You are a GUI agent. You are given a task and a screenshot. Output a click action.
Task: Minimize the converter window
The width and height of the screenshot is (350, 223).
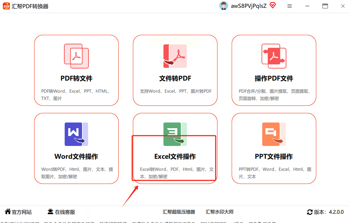(x=307, y=6)
